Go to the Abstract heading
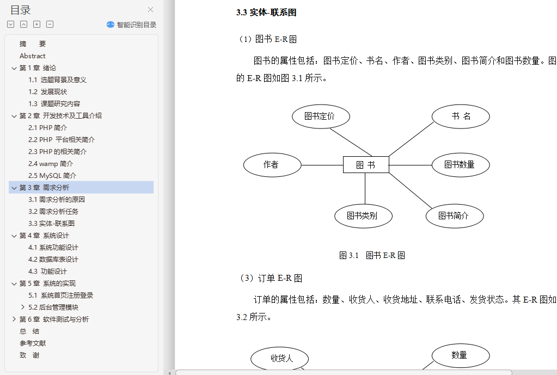The image size is (557, 375). click(32, 56)
